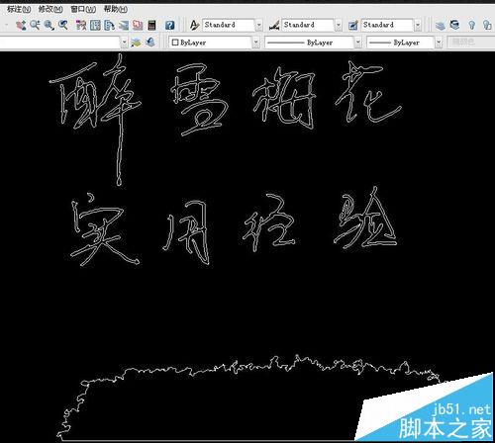Open the Tool Palettes window icon
This screenshot has width=495, height=443.
[x=109, y=25]
